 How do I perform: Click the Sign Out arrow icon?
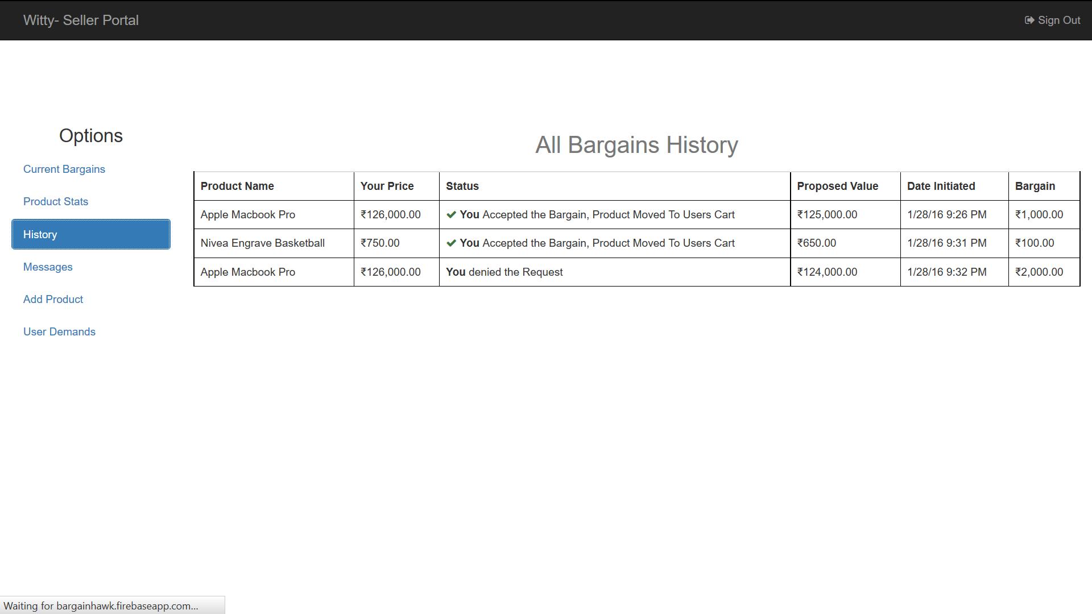(1029, 20)
